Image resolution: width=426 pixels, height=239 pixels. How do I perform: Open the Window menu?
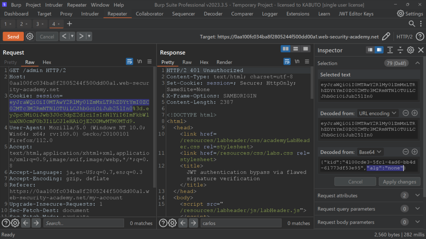point(100,5)
